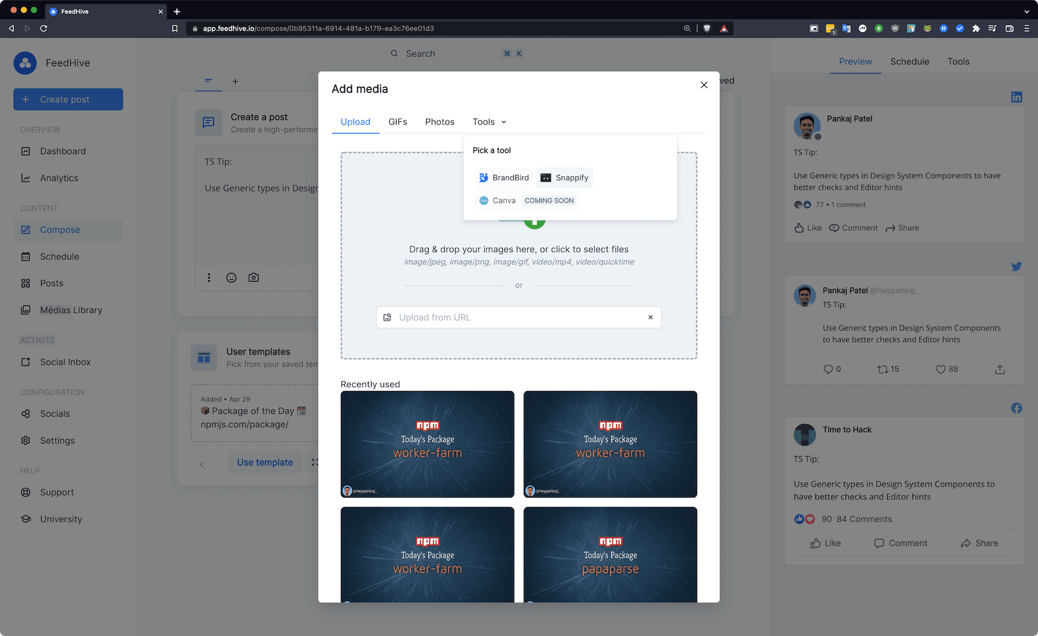Click the Médias Library sidebar icon
Screen dimensions: 1038x636
(x=25, y=310)
